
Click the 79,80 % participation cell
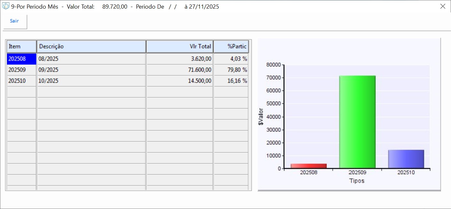coord(231,70)
